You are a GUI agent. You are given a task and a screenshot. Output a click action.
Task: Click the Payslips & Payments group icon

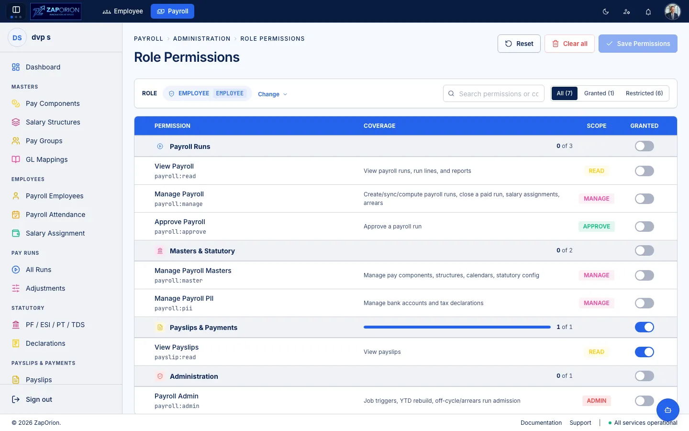[160, 328]
